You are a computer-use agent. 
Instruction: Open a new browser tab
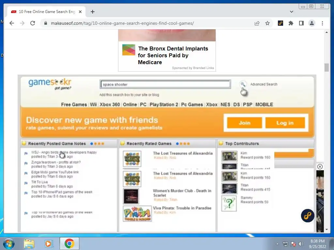coord(92,12)
